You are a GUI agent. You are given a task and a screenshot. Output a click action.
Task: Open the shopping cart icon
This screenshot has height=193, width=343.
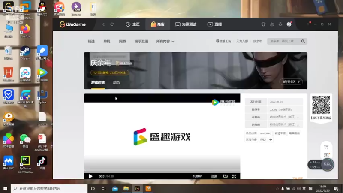326,147
